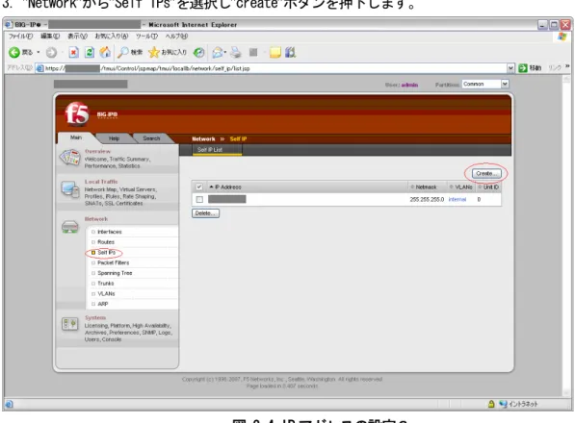Open Trunks under Network
Viewport: 575px width, 423px height.
coord(106,284)
